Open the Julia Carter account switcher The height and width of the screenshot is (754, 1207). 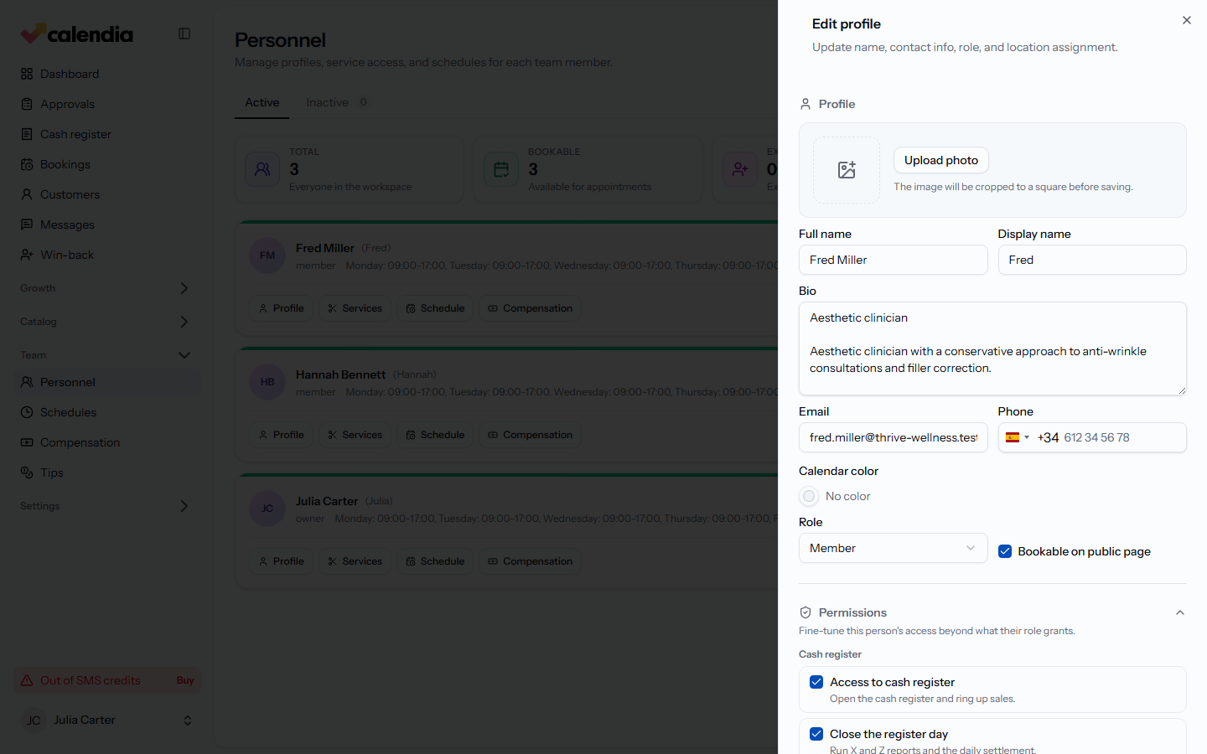coord(107,720)
